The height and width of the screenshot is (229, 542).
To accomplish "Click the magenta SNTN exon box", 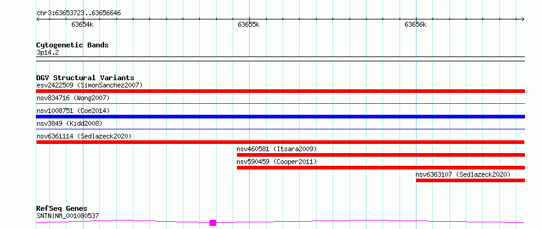I will (x=213, y=223).
